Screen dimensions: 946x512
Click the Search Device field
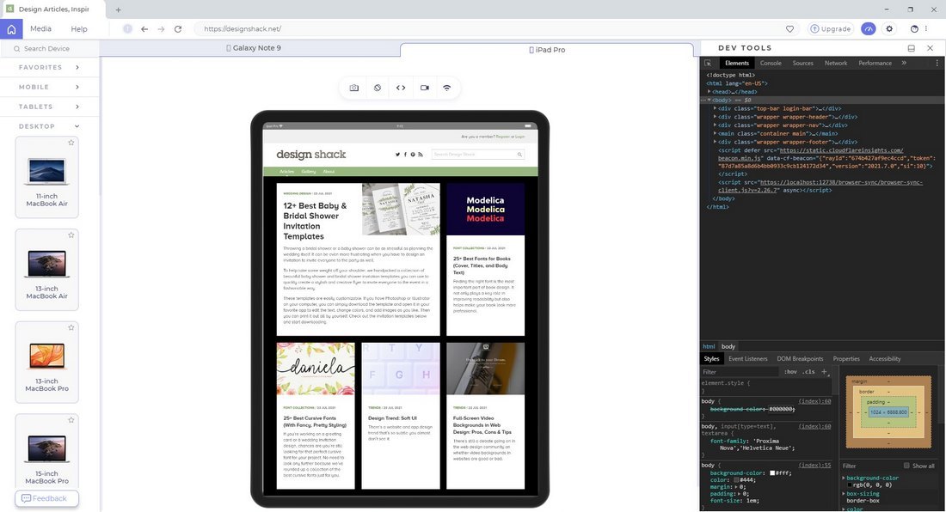(x=50, y=49)
